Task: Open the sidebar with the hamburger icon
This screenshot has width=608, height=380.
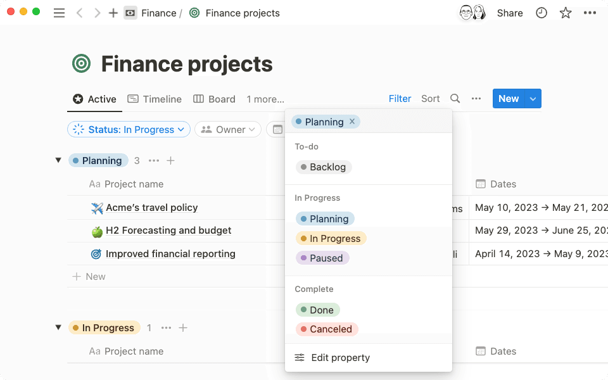Action: (59, 13)
